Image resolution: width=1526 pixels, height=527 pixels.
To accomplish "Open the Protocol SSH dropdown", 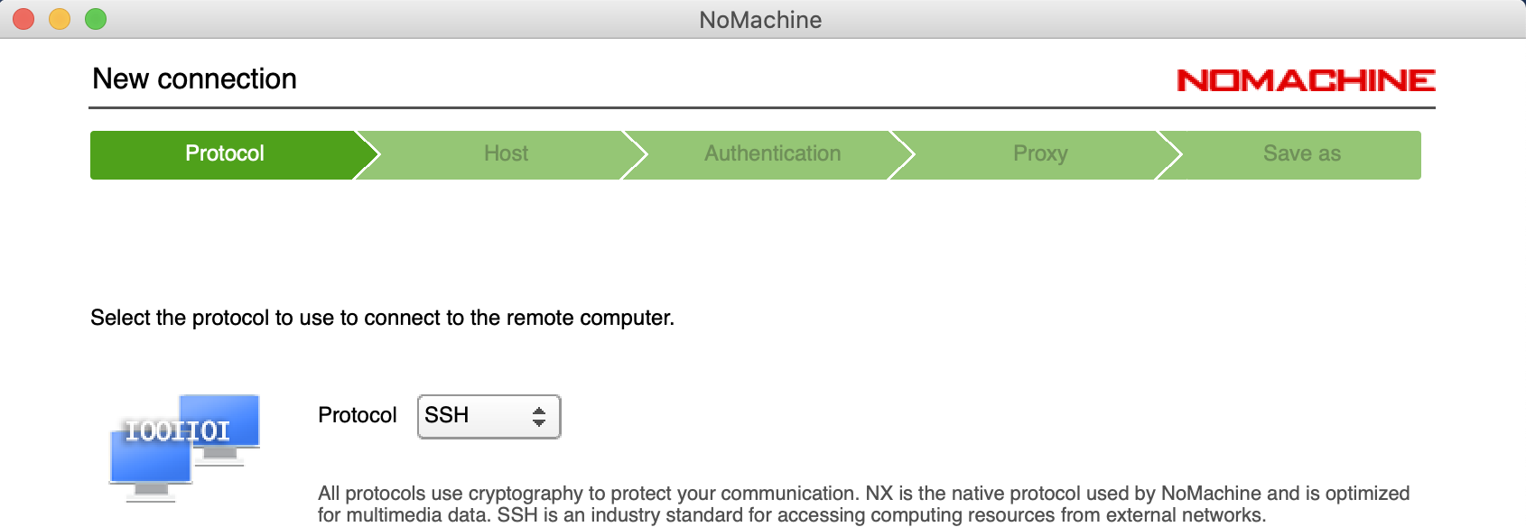I will (x=488, y=416).
